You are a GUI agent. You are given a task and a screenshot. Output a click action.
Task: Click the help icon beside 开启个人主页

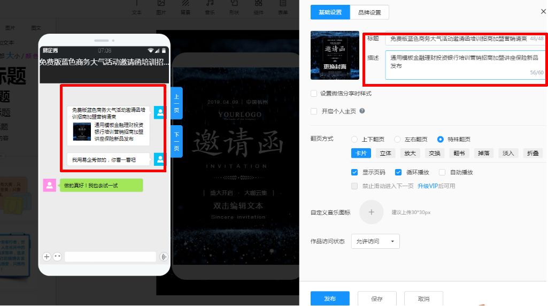(362, 111)
